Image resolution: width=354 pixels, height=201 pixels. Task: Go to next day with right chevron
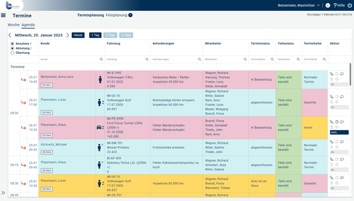point(68,35)
